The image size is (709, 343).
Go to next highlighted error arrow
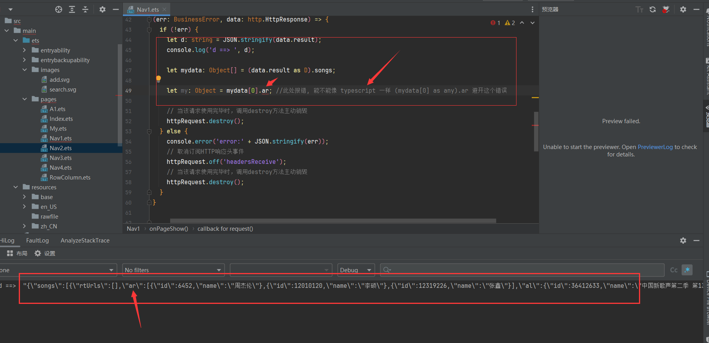click(x=533, y=23)
